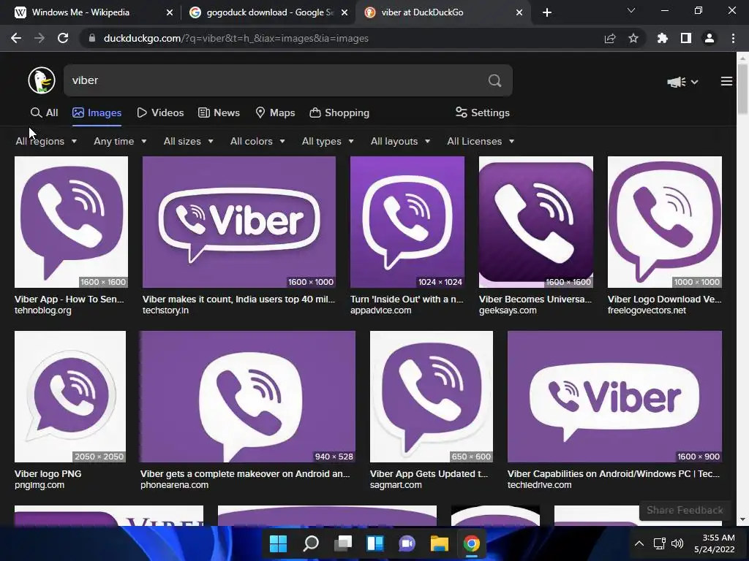
Task: Open Maps results
Action: point(275,112)
